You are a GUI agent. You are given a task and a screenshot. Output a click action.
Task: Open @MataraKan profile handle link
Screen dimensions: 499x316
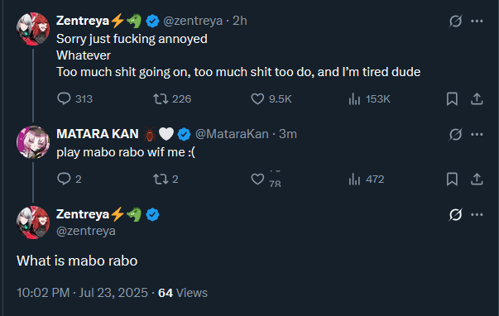[x=232, y=134]
